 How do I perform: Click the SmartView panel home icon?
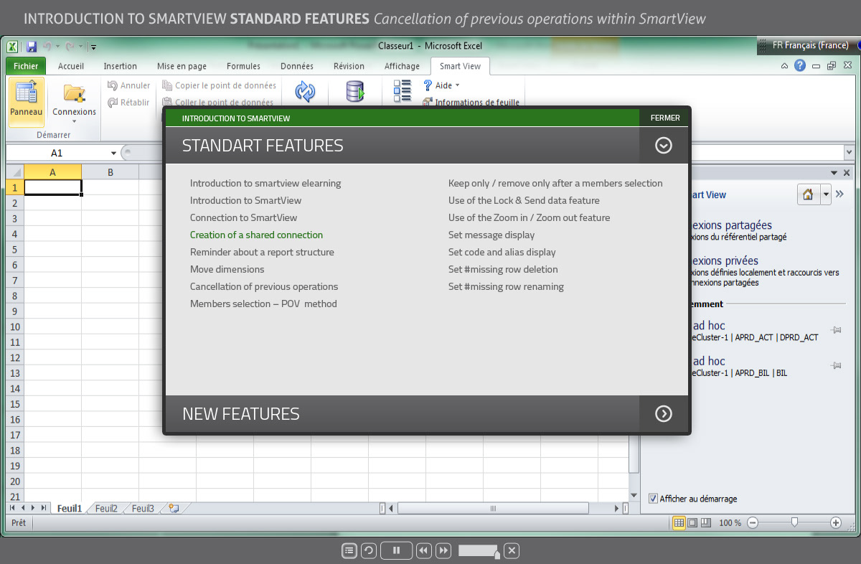click(x=808, y=194)
